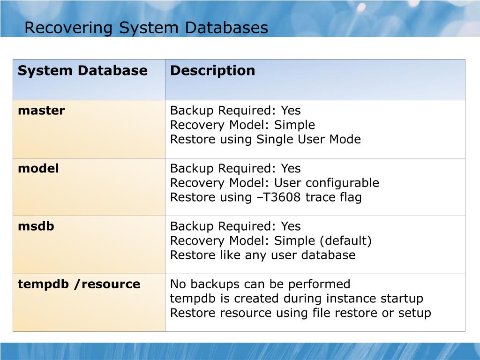480x360 pixels.
Task: Click 'Backup Required: Yes' in master row
Action: tap(235, 111)
